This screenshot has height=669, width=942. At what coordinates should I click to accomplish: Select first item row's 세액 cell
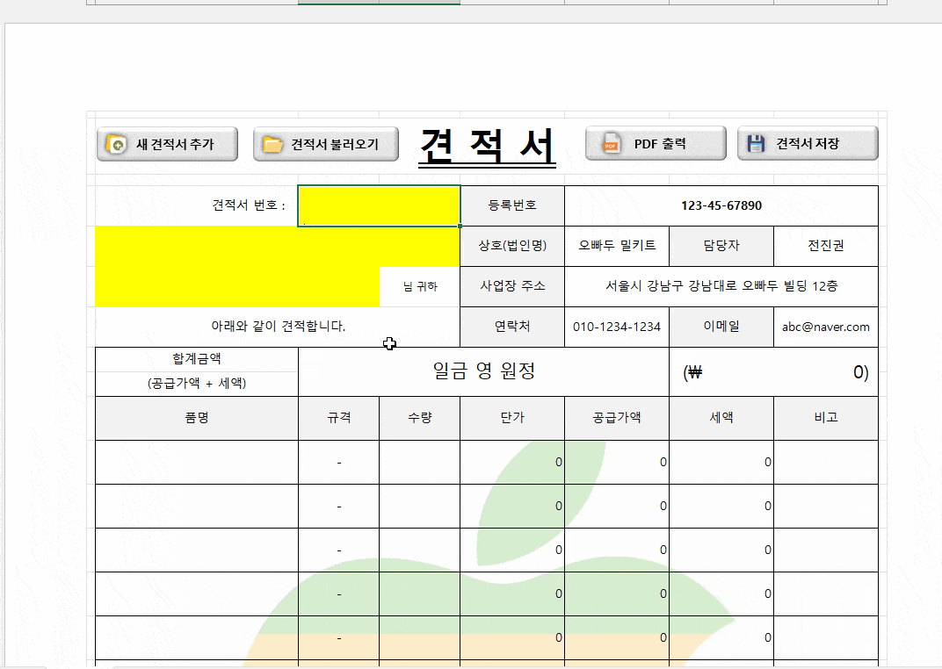pyautogui.click(x=721, y=463)
